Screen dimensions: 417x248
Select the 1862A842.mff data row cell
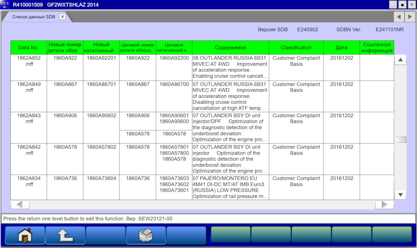[x=29, y=159]
